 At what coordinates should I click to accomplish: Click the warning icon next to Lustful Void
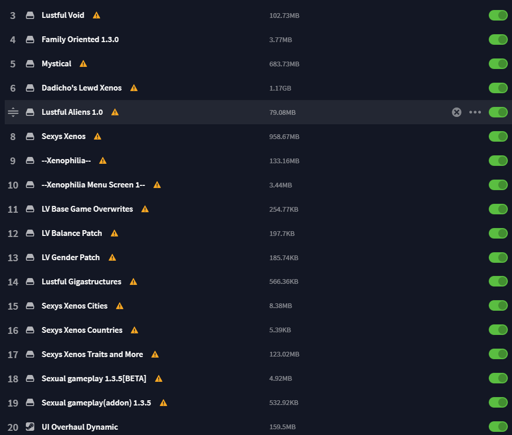96,15
